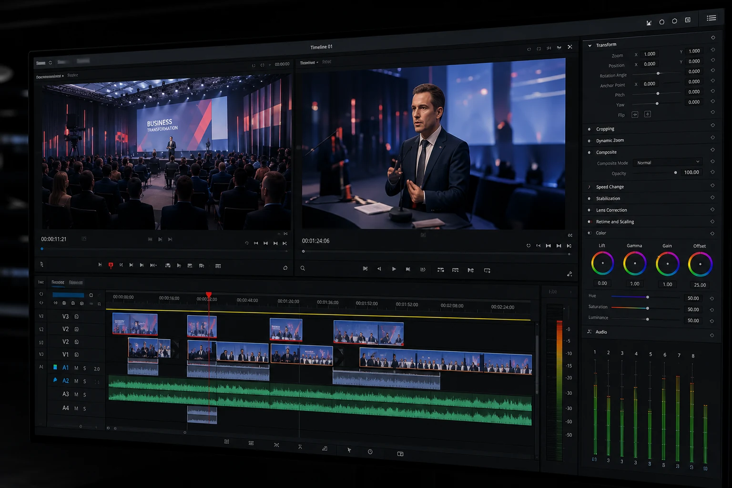Click keyframe diamond beside Stabilization

click(712, 197)
